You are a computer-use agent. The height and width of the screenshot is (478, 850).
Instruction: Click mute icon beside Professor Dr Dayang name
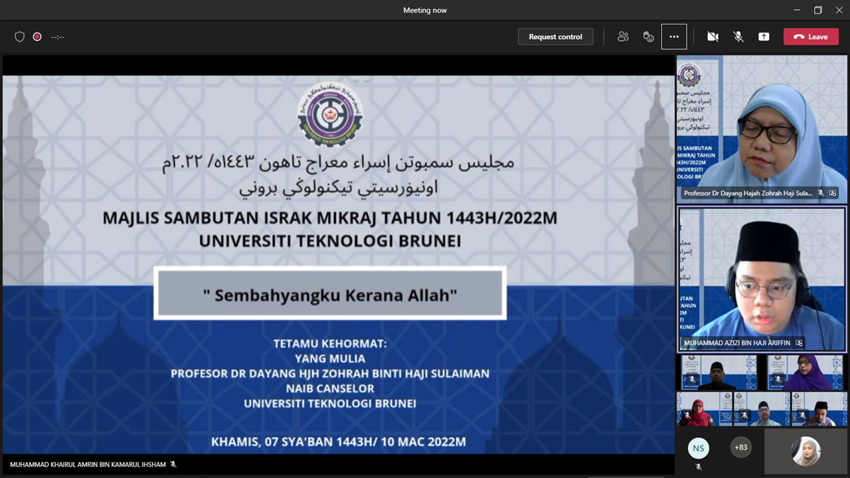(821, 193)
